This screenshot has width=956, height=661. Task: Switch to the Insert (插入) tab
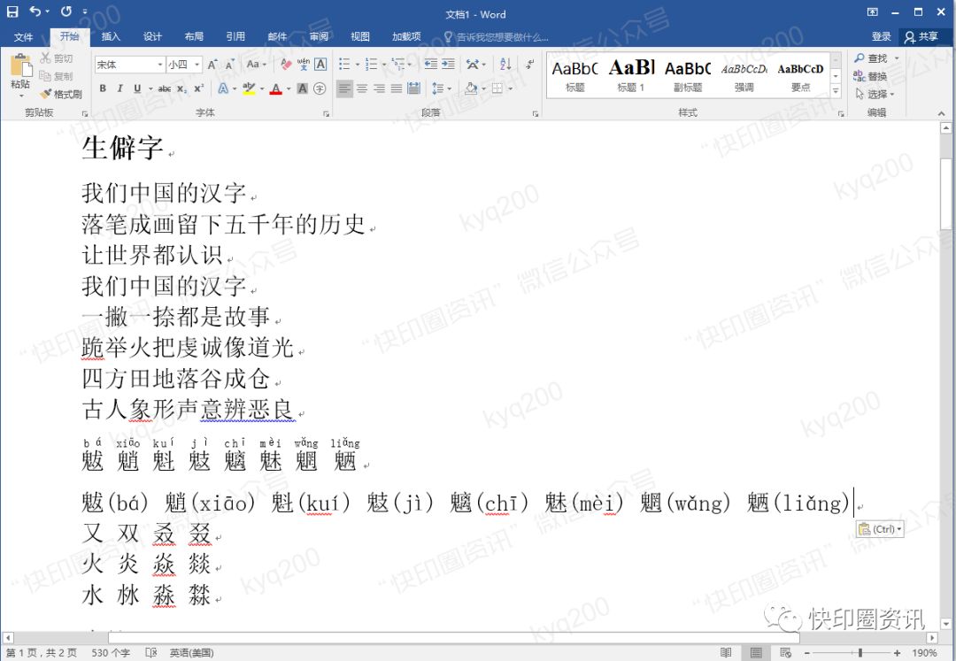(x=111, y=36)
